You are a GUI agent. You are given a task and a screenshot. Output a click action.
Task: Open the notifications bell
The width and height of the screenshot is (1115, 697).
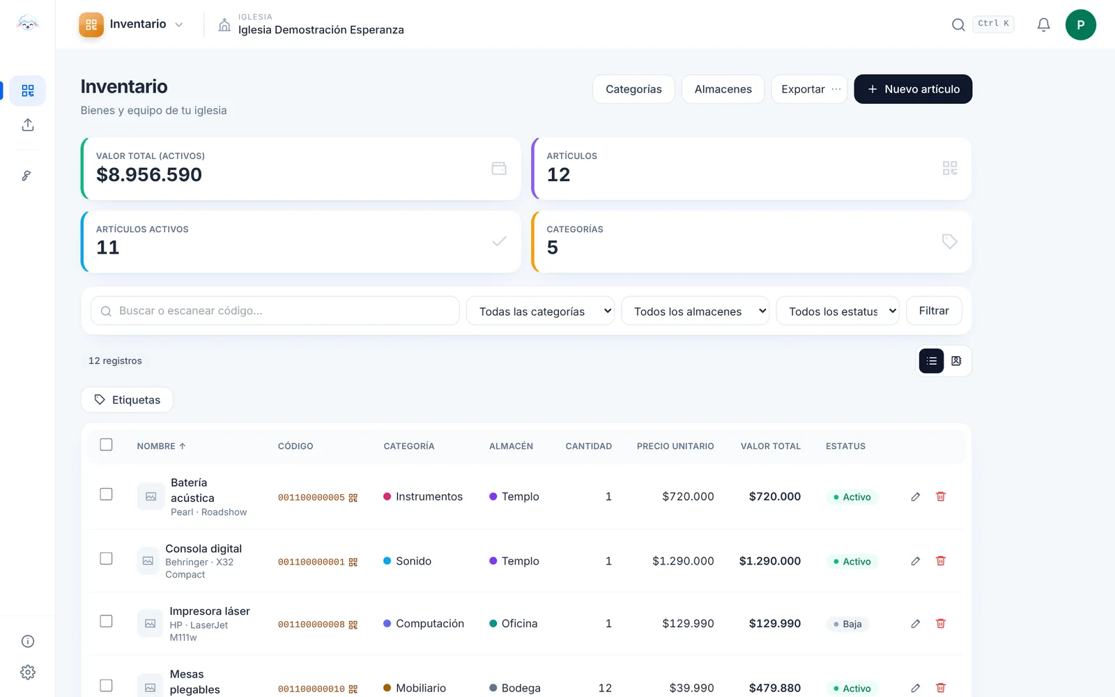pos(1043,24)
